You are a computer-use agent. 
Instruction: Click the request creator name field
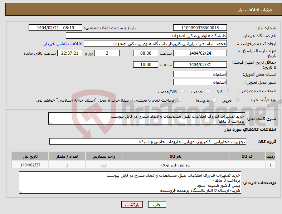tap(155, 44)
